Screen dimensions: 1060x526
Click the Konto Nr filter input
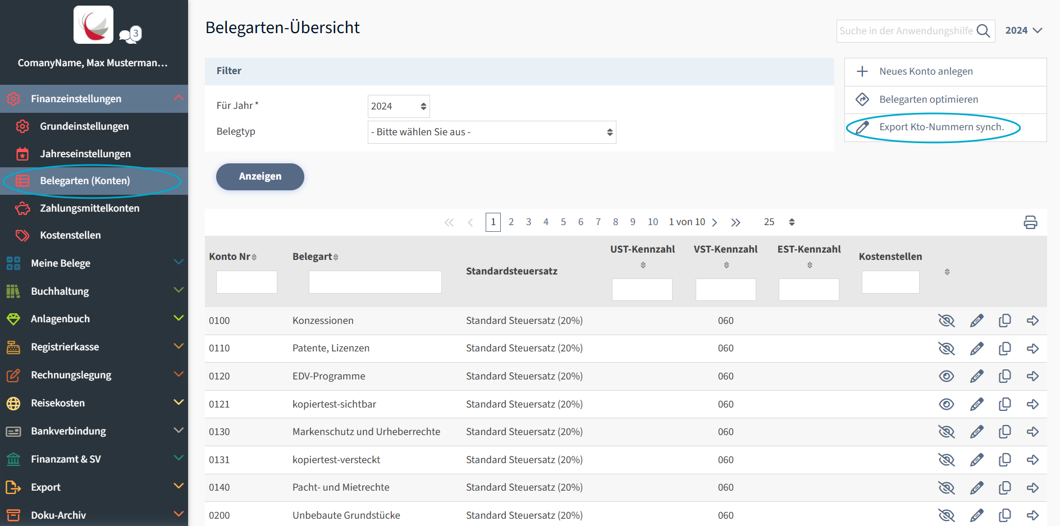pos(246,282)
